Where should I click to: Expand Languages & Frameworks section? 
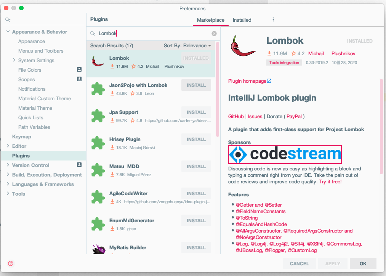coord(8,184)
